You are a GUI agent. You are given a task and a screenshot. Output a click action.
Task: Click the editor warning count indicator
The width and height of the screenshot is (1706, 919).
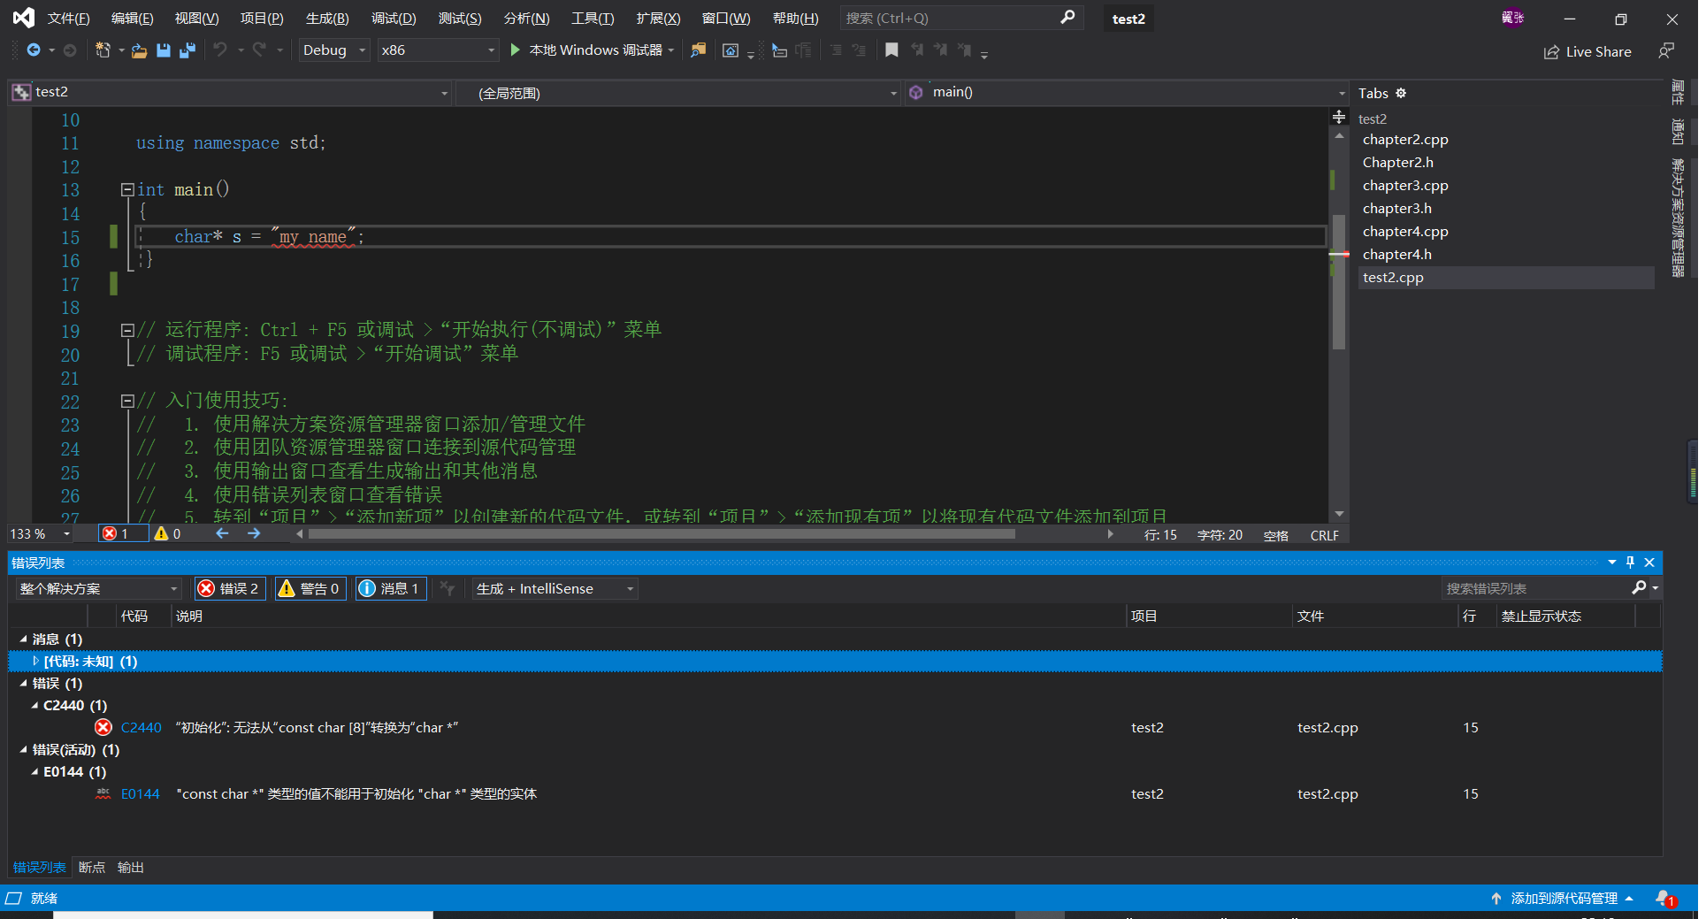click(168, 534)
